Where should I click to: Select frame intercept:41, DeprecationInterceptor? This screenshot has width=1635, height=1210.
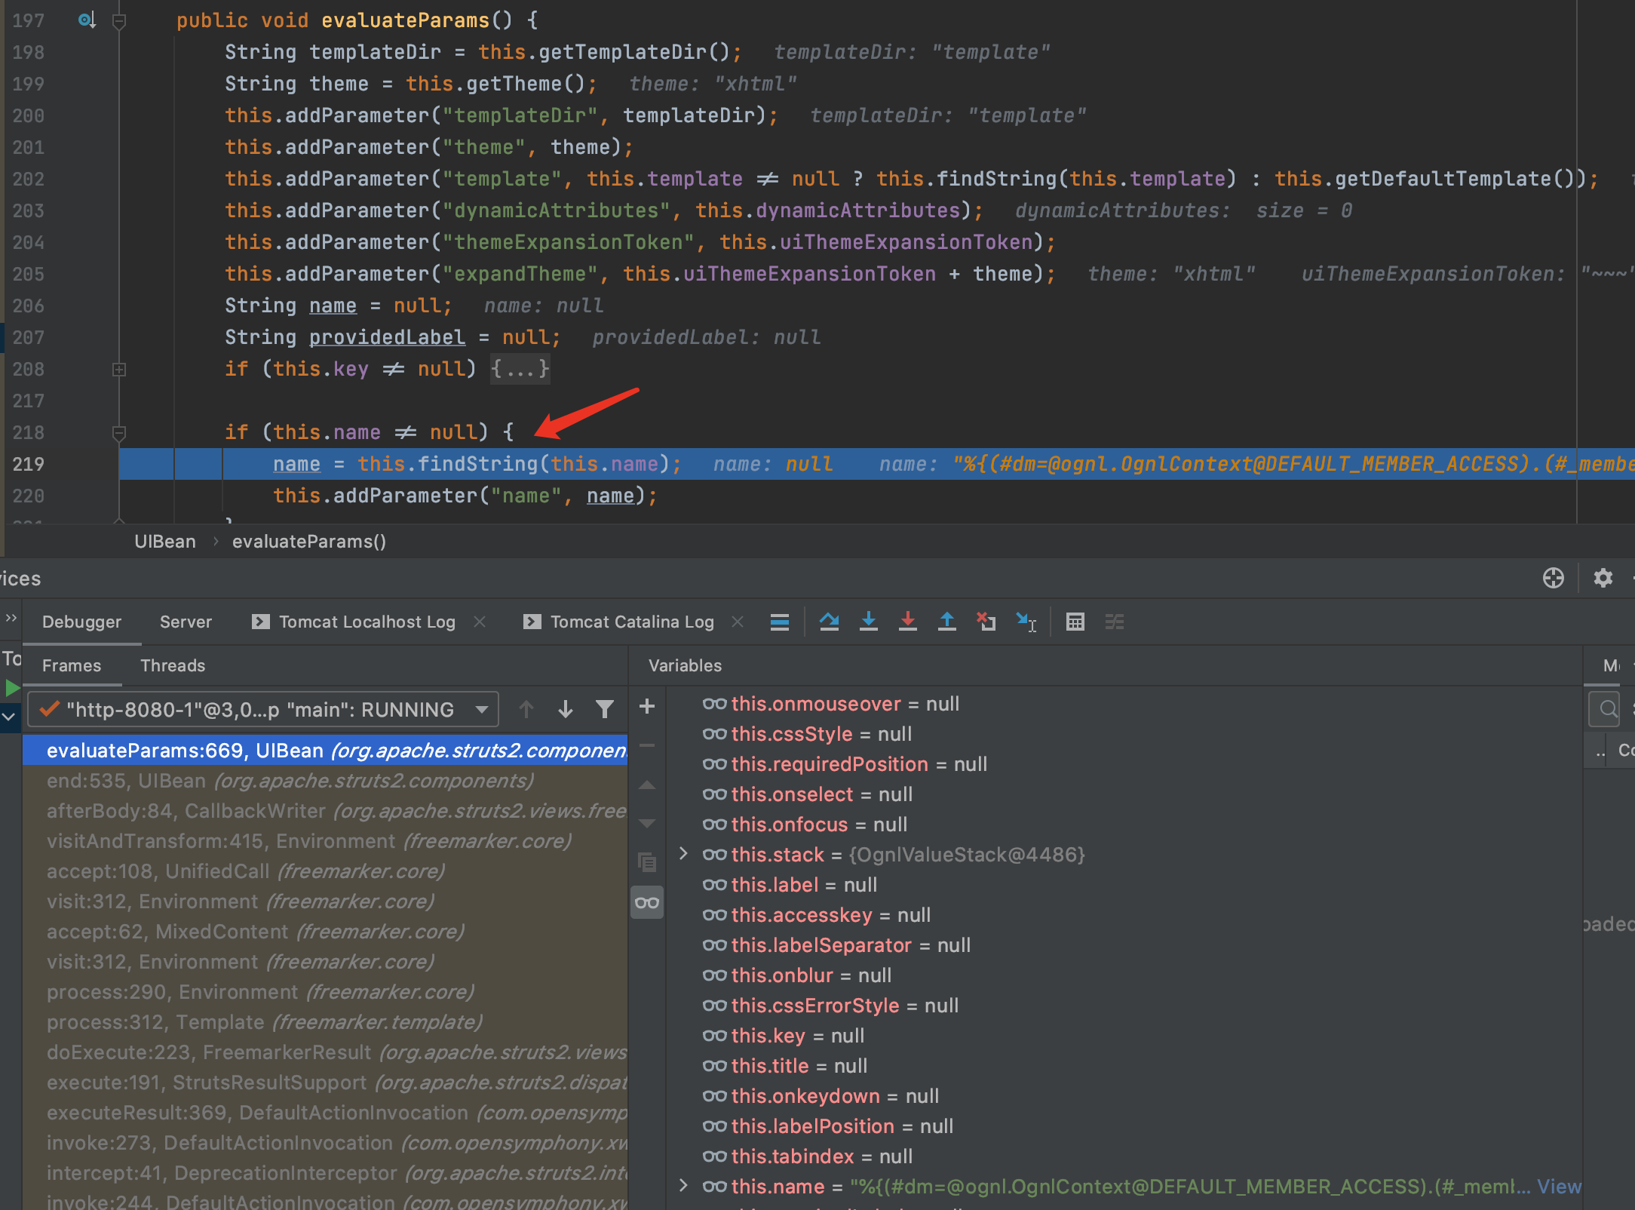(x=325, y=1173)
